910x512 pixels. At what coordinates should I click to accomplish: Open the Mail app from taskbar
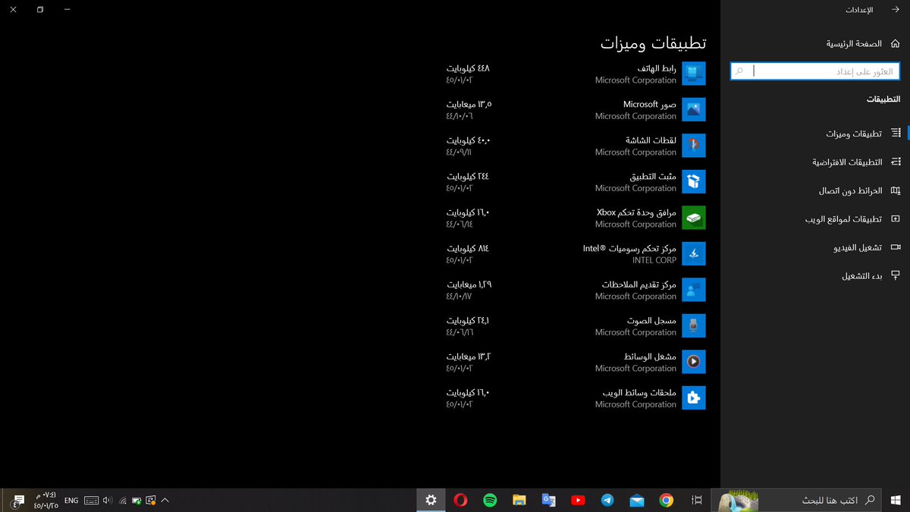[637, 500]
